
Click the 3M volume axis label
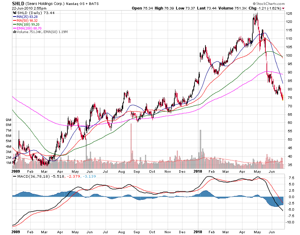pos(8,152)
